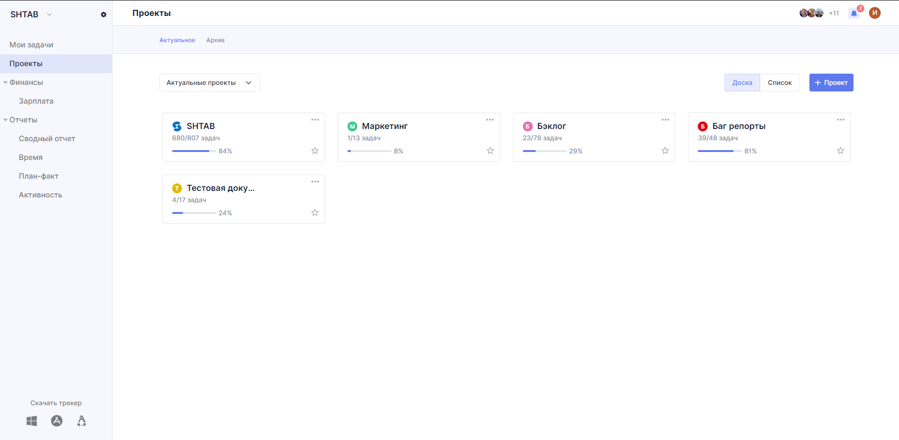Download the macOS App Store tracker

coord(57,421)
